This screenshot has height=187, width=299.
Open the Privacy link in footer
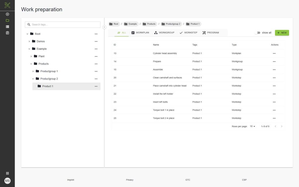[130, 180]
